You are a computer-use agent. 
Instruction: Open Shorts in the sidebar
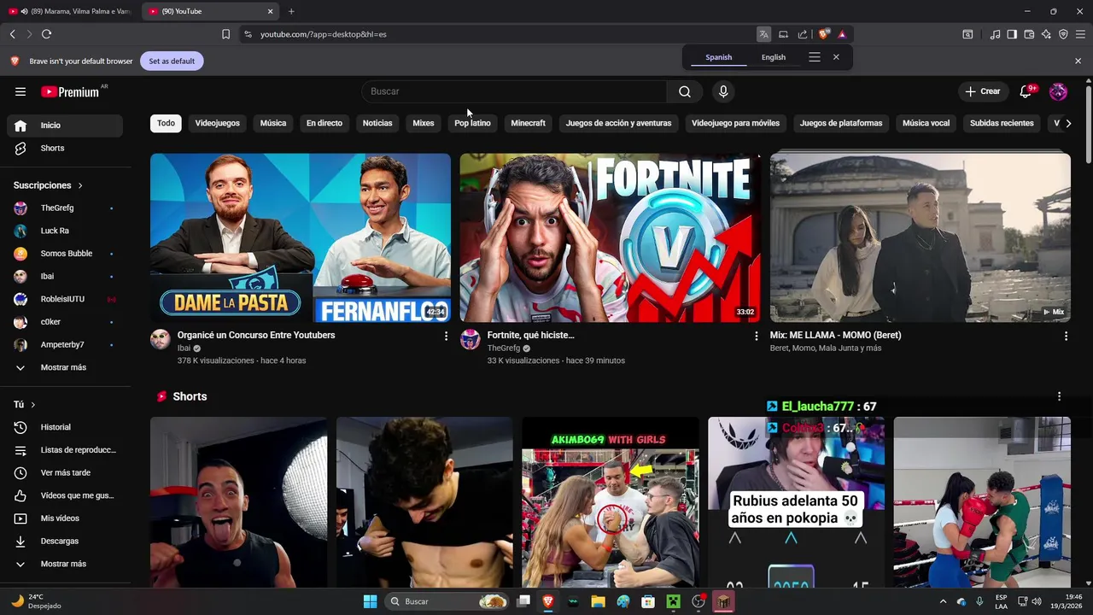pyautogui.click(x=65, y=148)
